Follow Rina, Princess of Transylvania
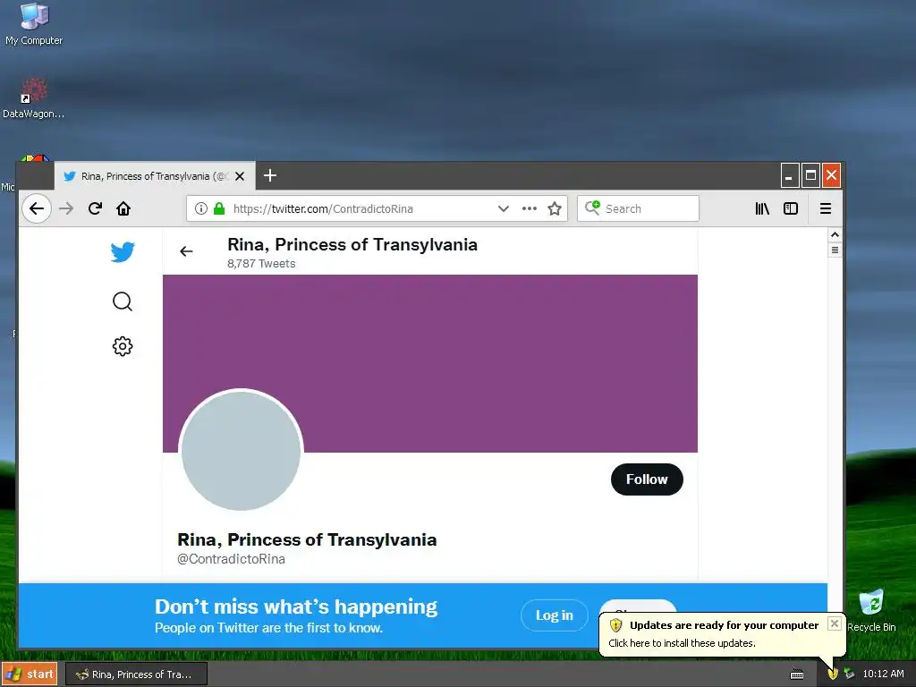The image size is (916, 687). click(x=647, y=479)
